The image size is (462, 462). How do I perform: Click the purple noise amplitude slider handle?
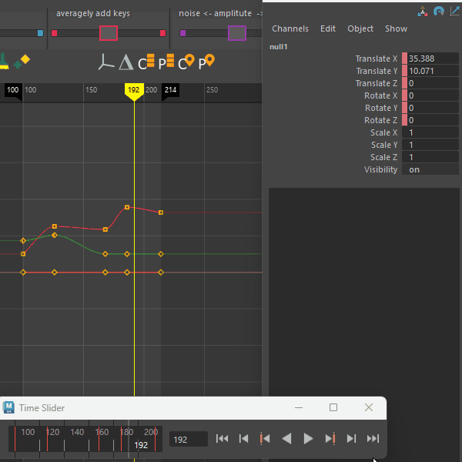tap(237, 33)
